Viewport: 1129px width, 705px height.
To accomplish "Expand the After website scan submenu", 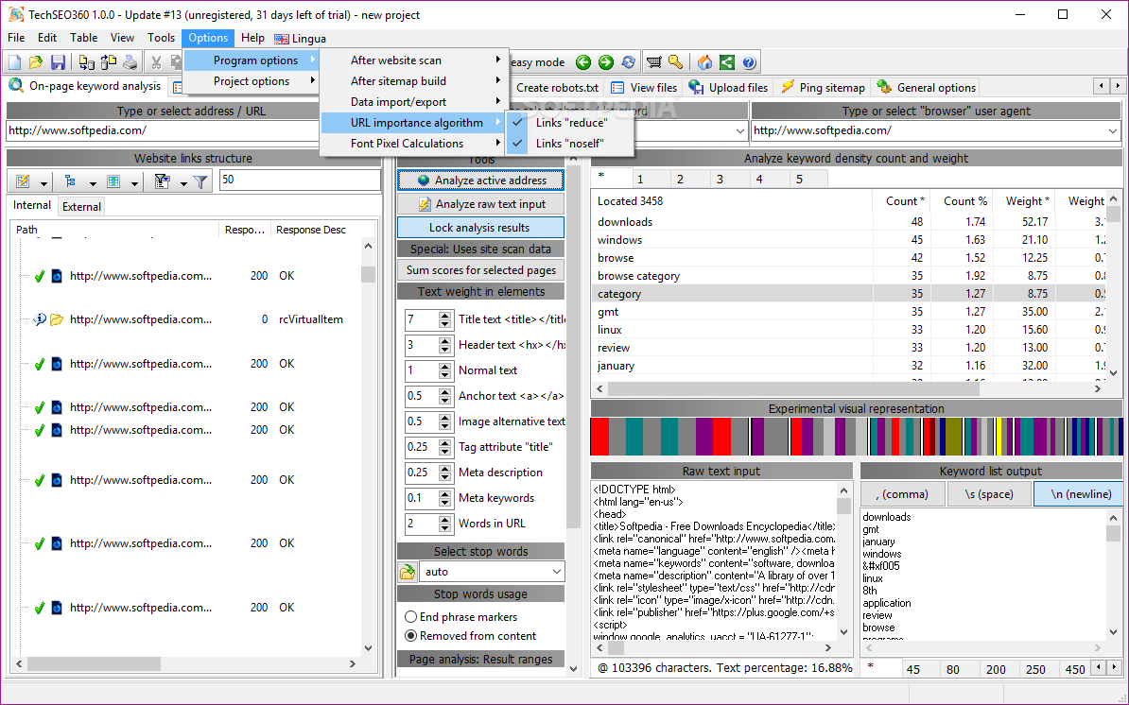I will [x=413, y=60].
